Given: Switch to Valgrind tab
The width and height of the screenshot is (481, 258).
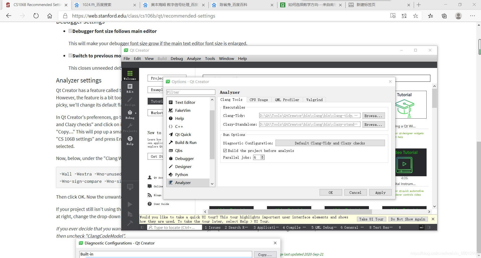Looking at the screenshot, I should pyautogui.click(x=314, y=100).
